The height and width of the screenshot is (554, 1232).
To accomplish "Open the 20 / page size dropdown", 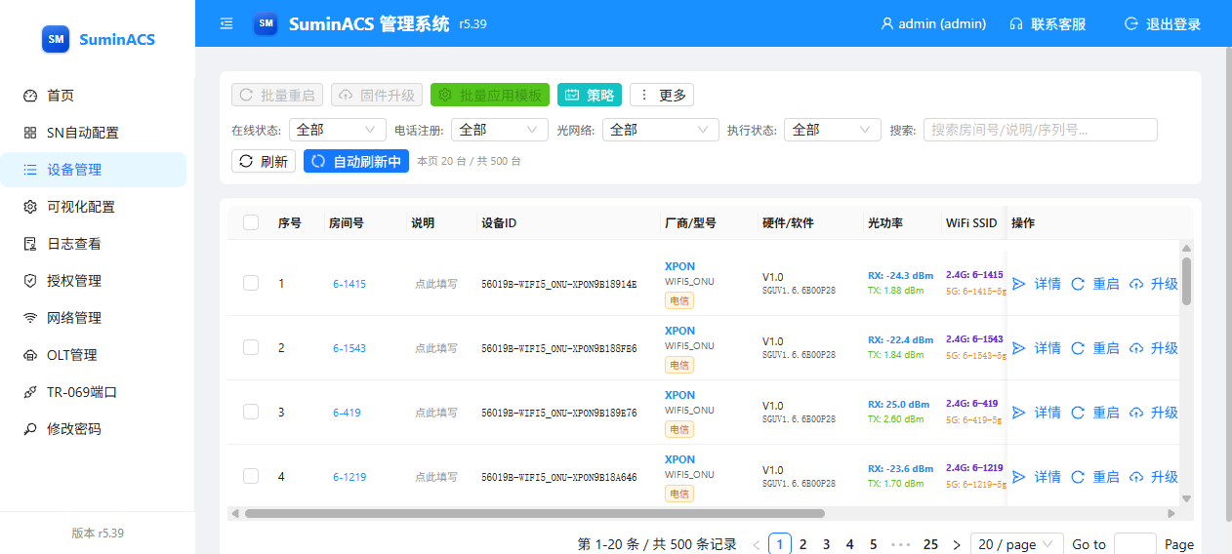I will pos(1019,544).
